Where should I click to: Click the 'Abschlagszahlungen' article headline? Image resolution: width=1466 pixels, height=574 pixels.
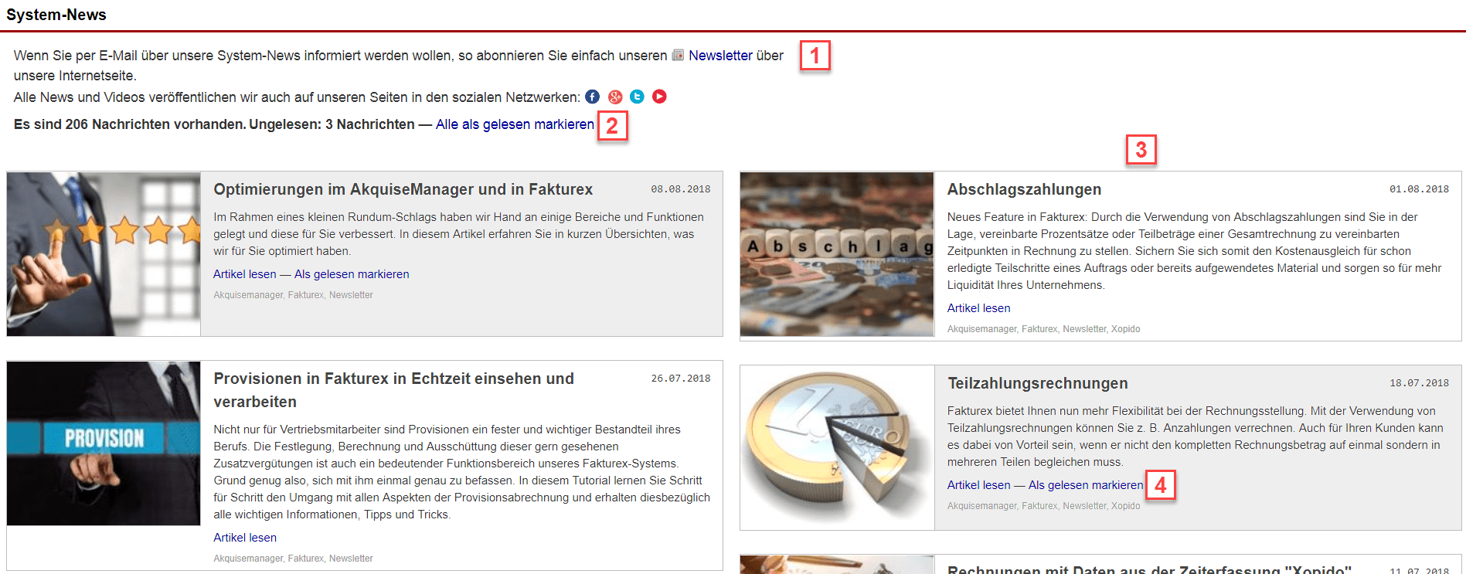tap(1024, 189)
